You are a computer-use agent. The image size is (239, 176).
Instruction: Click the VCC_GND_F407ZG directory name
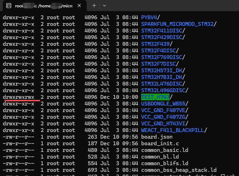pos(163,117)
